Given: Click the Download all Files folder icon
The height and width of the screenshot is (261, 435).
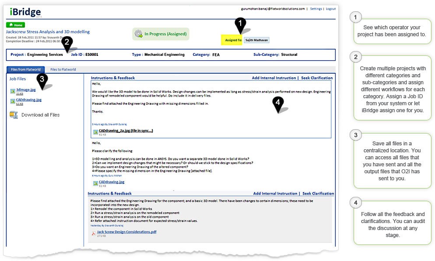Looking at the screenshot, I should (x=14, y=115).
